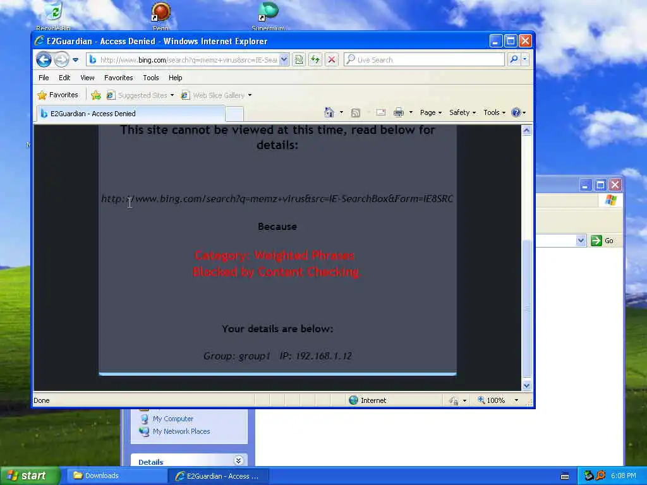Select the E2Guardian - Access Denied tab
The width and height of the screenshot is (647, 485).
131,114
